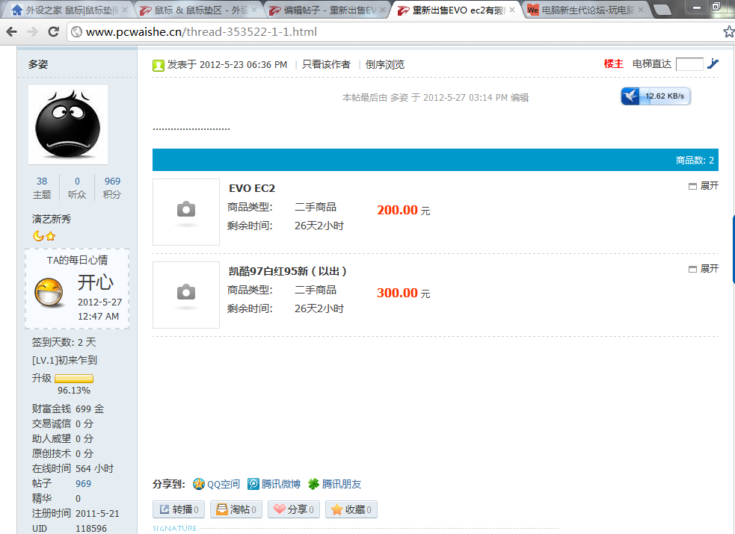Close the 电脑新生代论坛 tab

pos(641,10)
